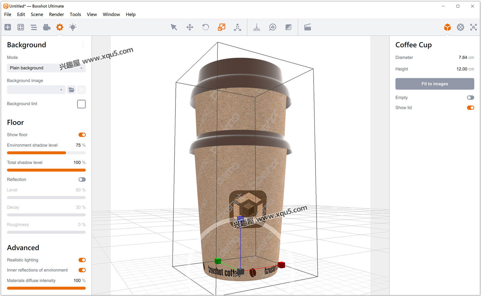
Task: Adjust the Environment shadow level slider
Action: (46, 153)
